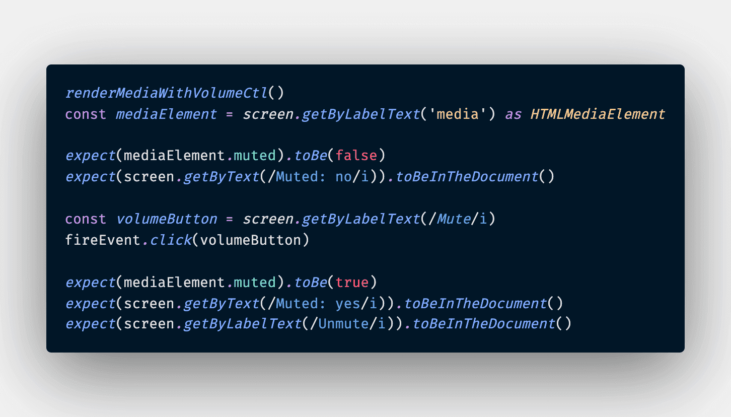Click fireEvent at line start

click(103, 240)
